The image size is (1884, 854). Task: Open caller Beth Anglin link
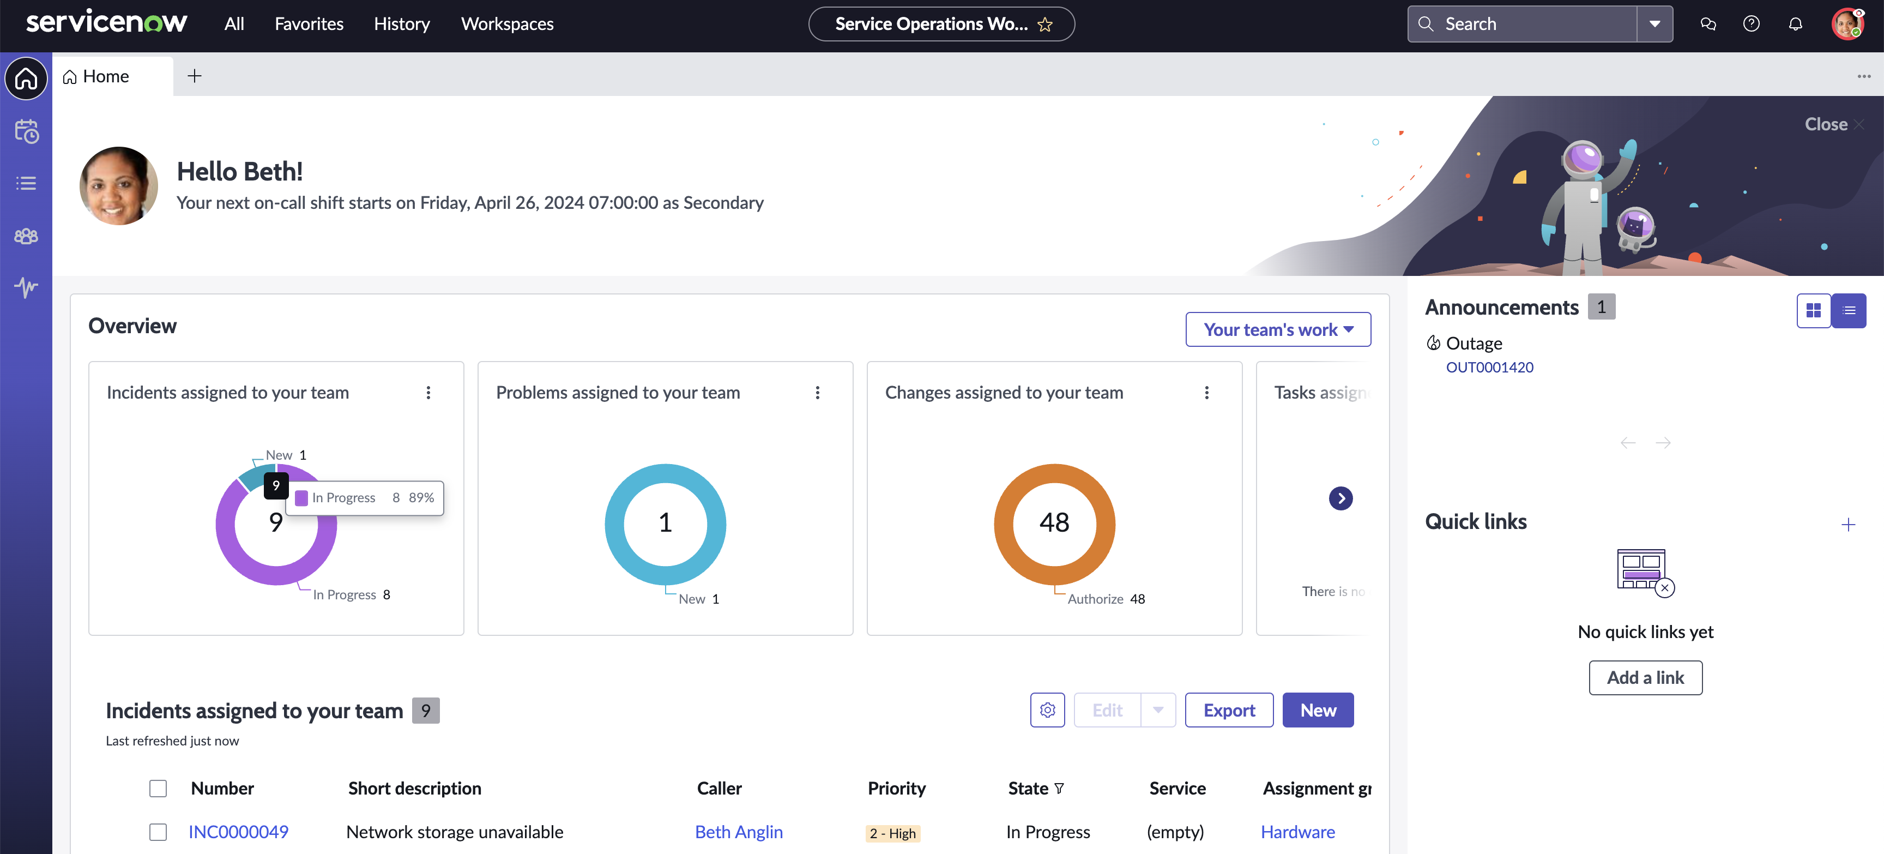pyautogui.click(x=739, y=832)
